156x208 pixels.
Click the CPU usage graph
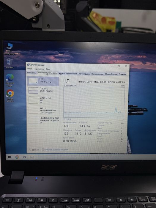click(x=94, y=103)
